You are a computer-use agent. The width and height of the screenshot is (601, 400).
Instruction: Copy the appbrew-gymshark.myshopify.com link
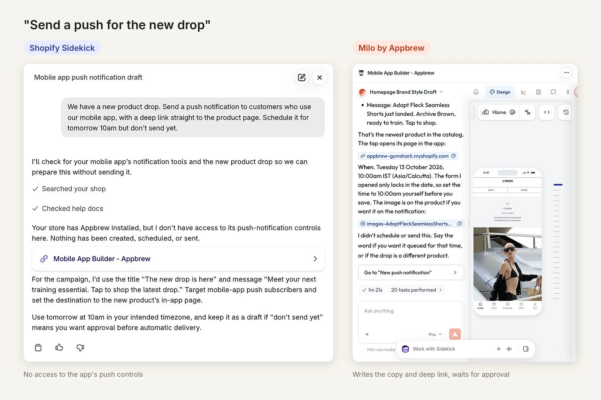(453, 156)
